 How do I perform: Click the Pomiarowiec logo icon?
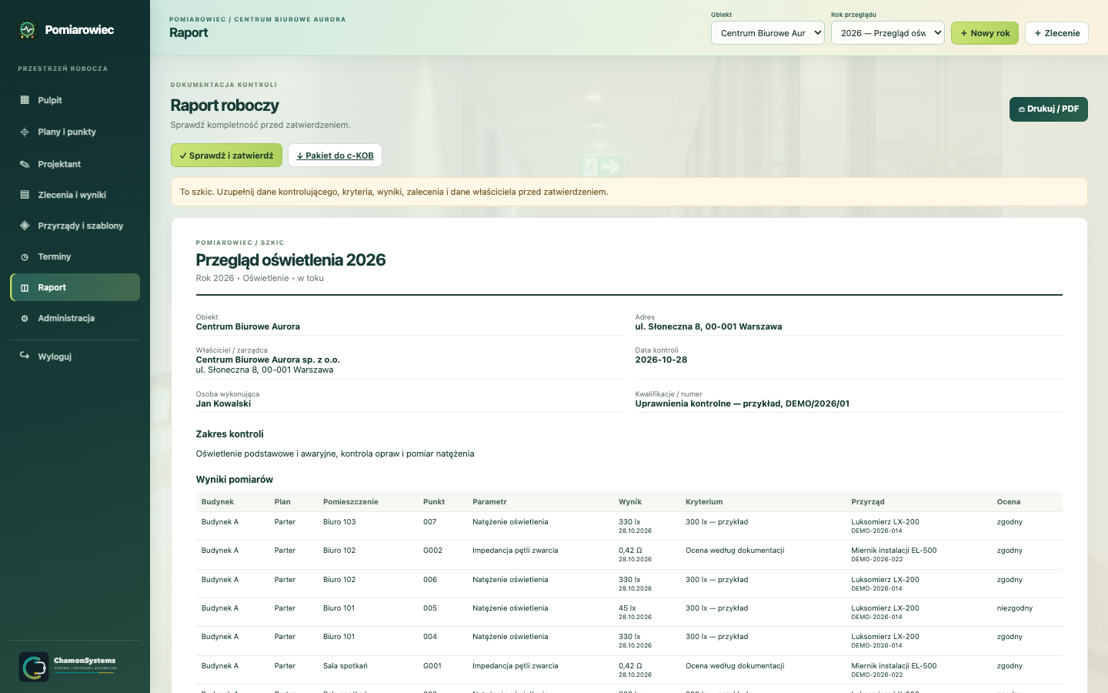pyautogui.click(x=28, y=30)
